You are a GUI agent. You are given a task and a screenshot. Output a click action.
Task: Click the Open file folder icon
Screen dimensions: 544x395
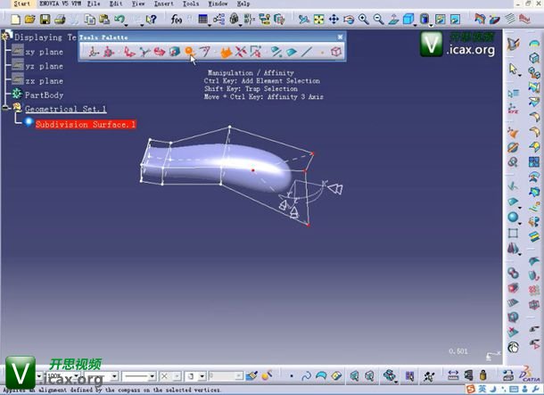coord(29,19)
